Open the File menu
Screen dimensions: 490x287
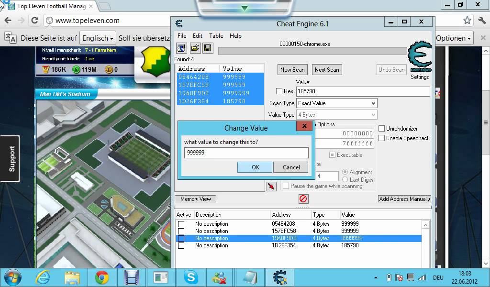pos(181,35)
